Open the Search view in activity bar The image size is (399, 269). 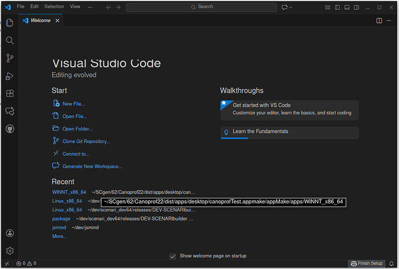pos(10,40)
